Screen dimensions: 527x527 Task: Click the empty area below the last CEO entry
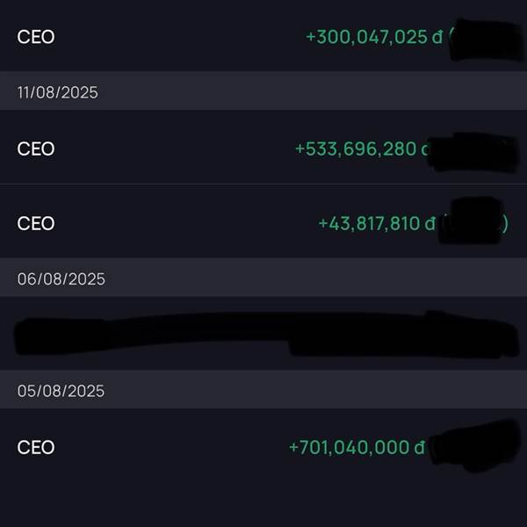click(263, 504)
